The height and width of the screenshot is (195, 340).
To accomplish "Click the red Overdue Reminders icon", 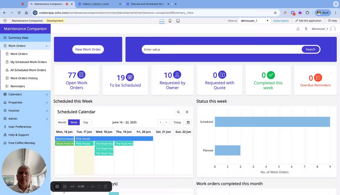I will coord(318,77).
